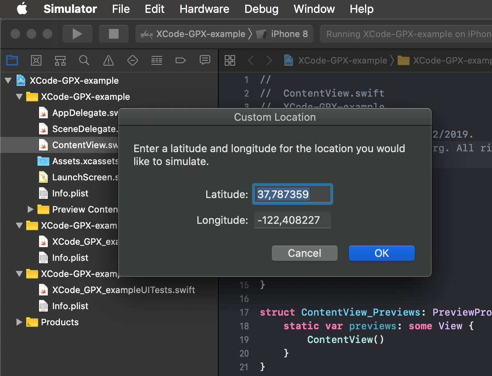Open the Source Control navigator
The width and height of the screenshot is (492, 376).
pyautogui.click(x=36, y=60)
